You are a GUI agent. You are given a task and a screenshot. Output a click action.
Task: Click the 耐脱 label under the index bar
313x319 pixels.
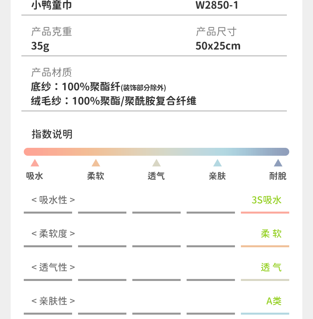pyautogui.click(x=278, y=176)
